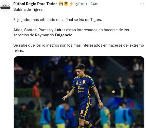The height and width of the screenshot is (128, 146).
Task: Click the tiger emoji beside the name
Action: pos(61,4)
